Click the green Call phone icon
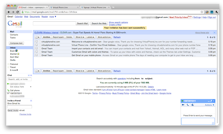Image resolution: width=223 pixels, height=134 pixels. (8, 90)
